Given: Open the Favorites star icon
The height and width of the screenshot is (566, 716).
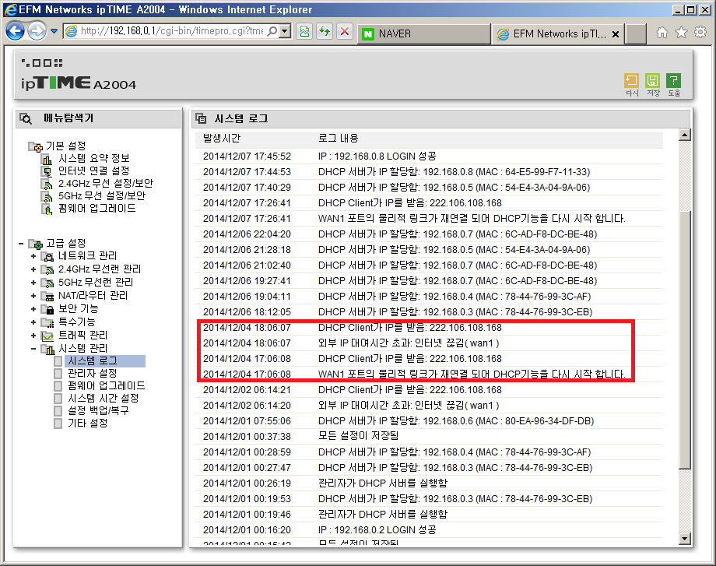Looking at the screenshot, I should click(x=681, y=33).
